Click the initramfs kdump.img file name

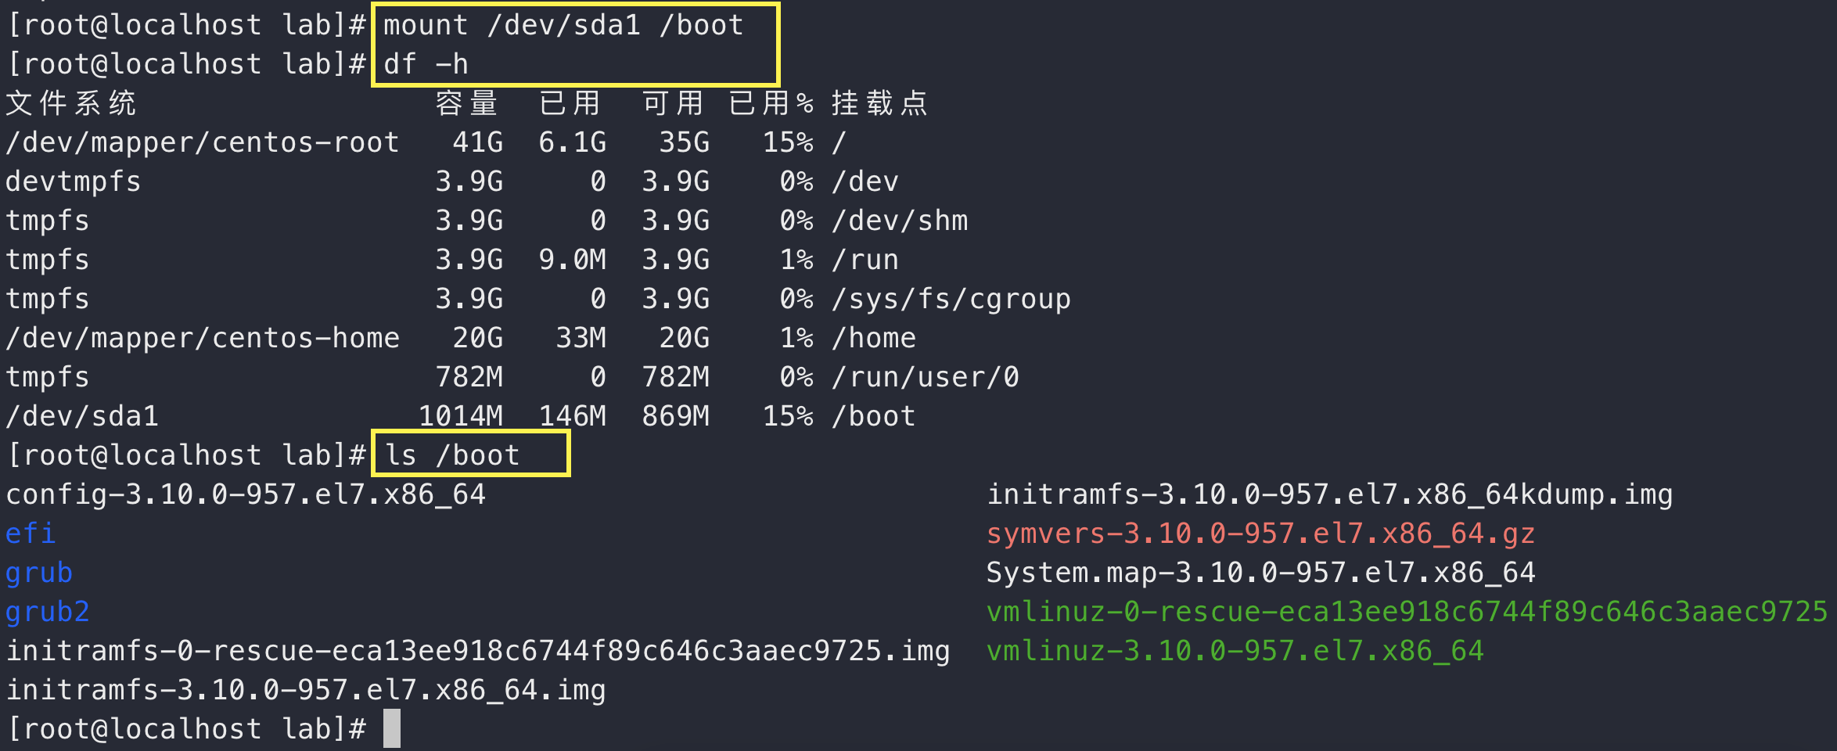click(x=1329, y=494)
